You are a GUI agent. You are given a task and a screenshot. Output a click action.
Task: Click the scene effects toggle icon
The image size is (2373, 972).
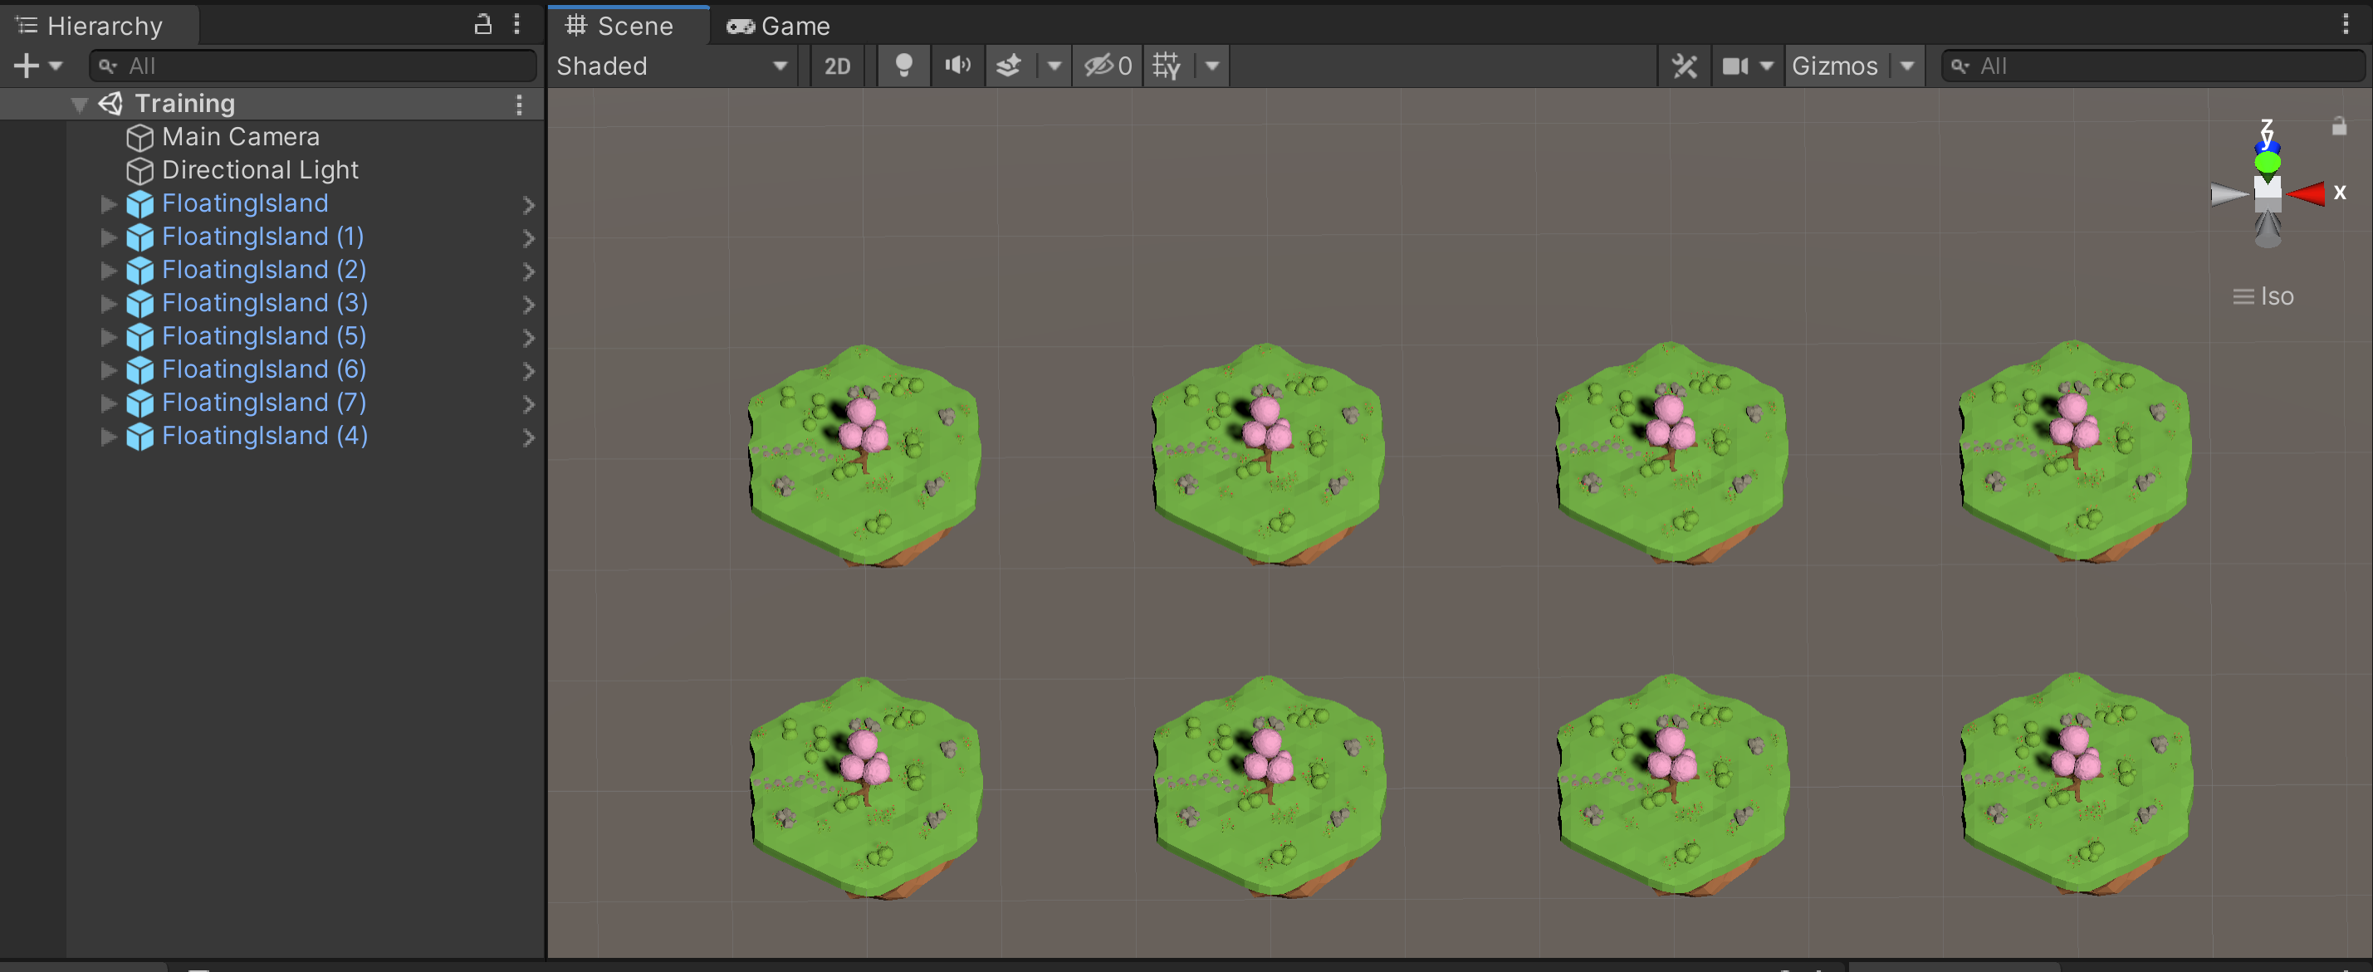1008,66
